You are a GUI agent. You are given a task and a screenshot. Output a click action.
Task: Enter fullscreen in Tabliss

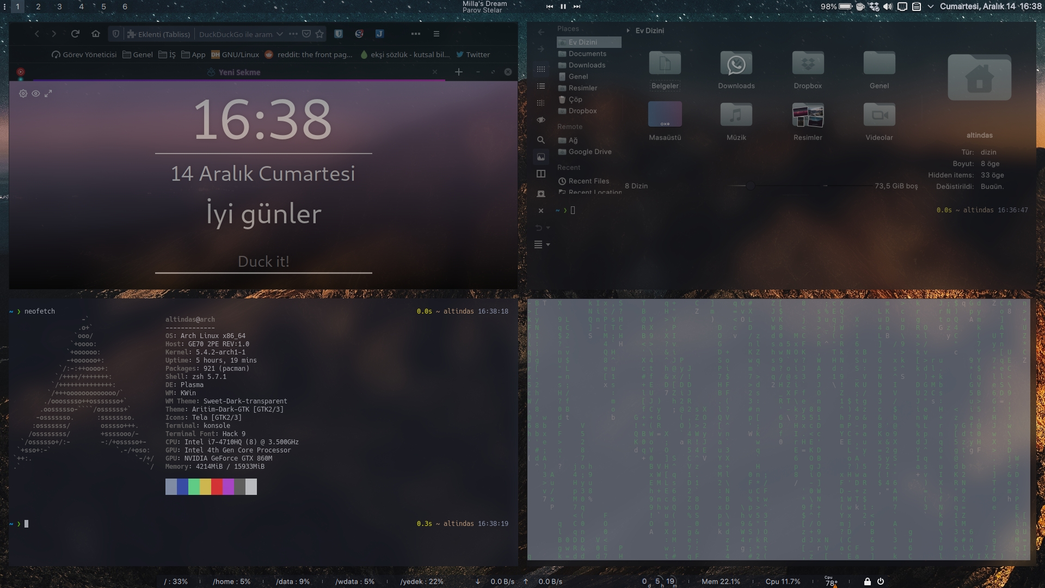[48, 94]
